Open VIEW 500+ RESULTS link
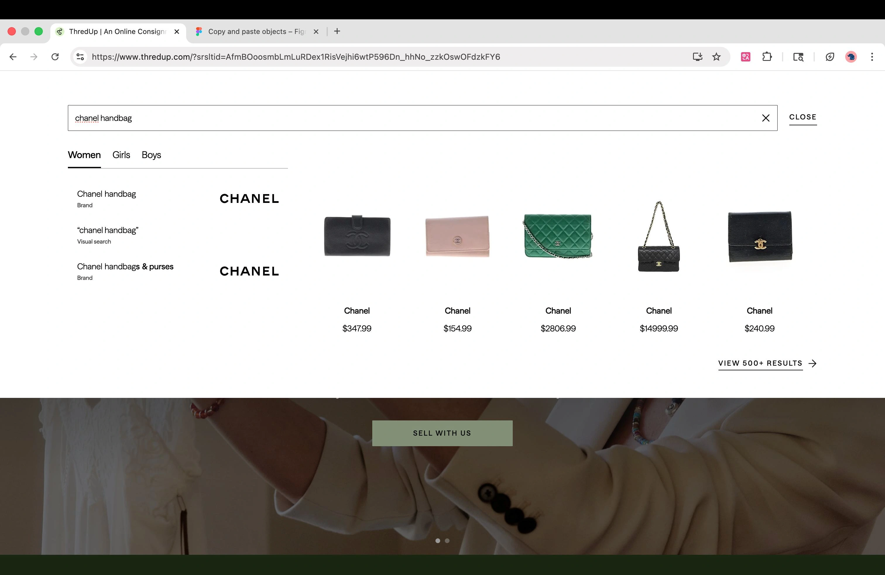 click(760, 363)
